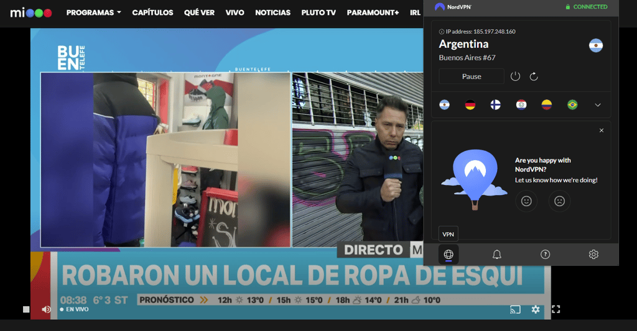This screenshot has height=331, width=637.
Task: Open the notifications bell tab
Action: tap(497, 255)
